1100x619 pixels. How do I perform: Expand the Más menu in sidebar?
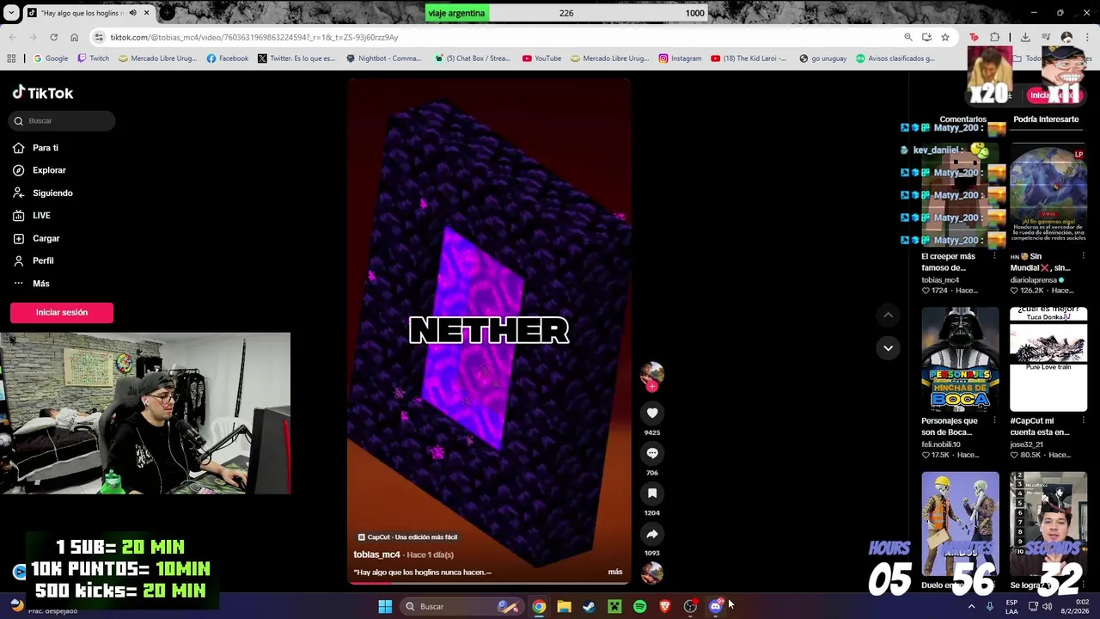pyautogui.click(x=31, y=284)
